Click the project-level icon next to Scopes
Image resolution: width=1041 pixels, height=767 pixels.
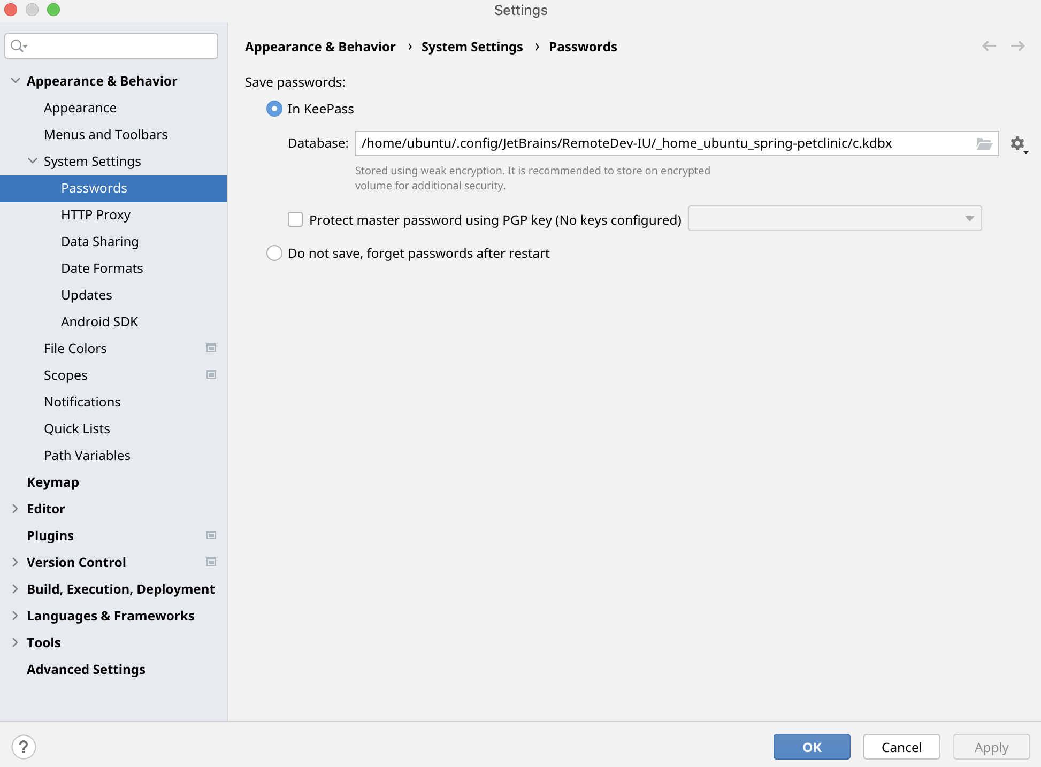tap(211, 374)
